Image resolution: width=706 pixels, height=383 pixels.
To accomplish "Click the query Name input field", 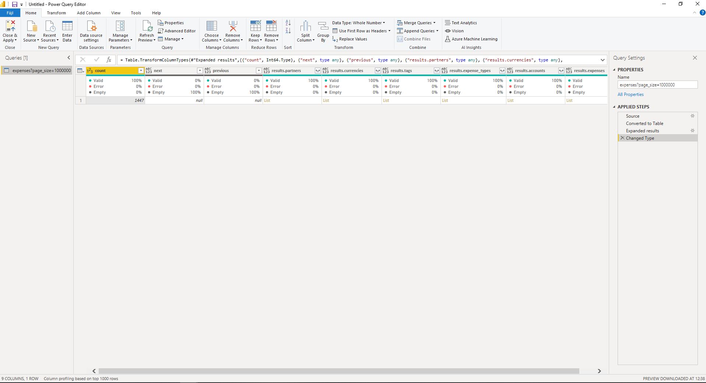I will 657,85.
